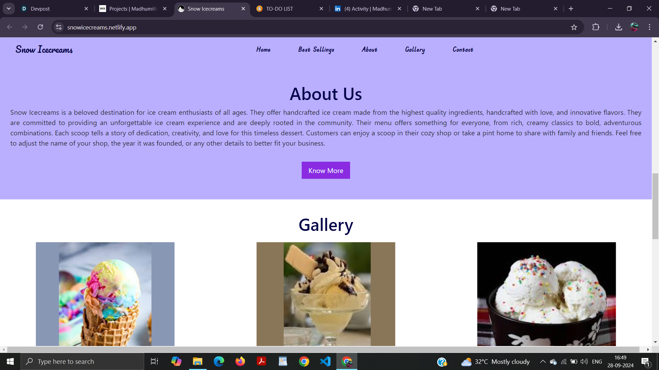The height and width of the screenshot is (370, 659).
Task: Open the Chrome downloads icon
Action: pos(618,27)
